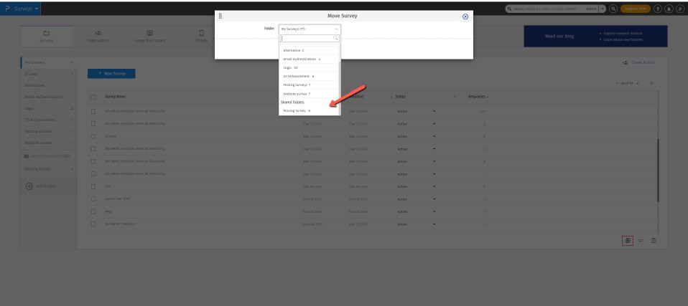Open Moving survey folder in the sidebar
Image resolution: width=688 pixels, height=306 pixels.
point(49,169)
